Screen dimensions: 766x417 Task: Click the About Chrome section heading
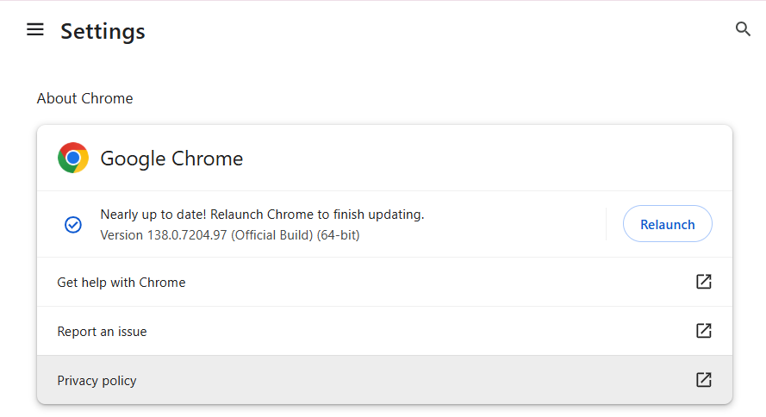(x=84, y=98)
